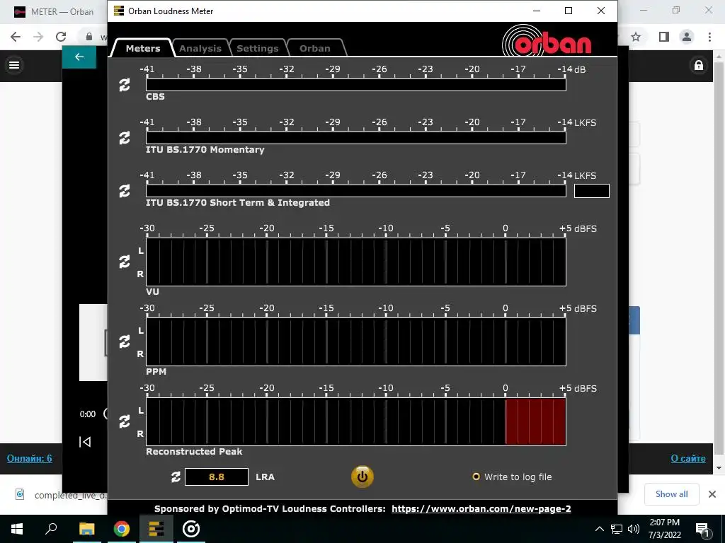Click the teal back arrow in browser page

pos(79,57)
